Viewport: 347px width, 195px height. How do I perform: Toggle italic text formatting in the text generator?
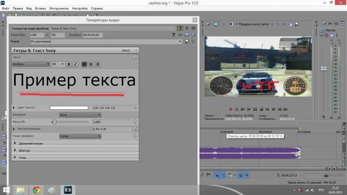tap(75, 64)
